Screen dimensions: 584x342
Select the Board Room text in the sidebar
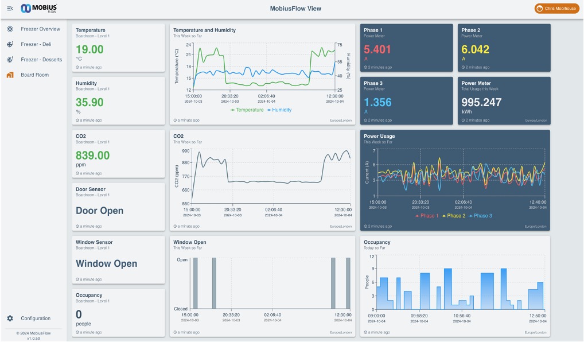(x=35, y=75)
